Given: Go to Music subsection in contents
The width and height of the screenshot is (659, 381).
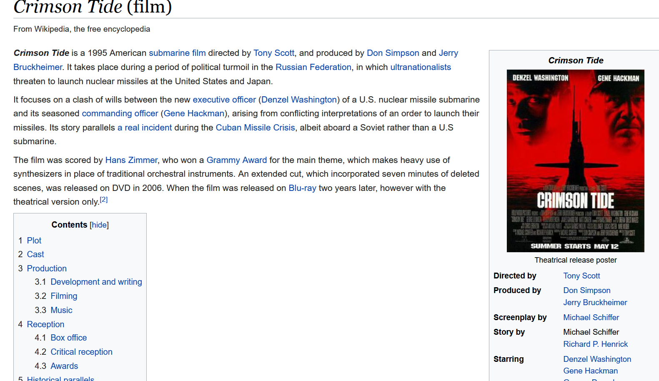Looking at the screenshot, I should point(61,310).
